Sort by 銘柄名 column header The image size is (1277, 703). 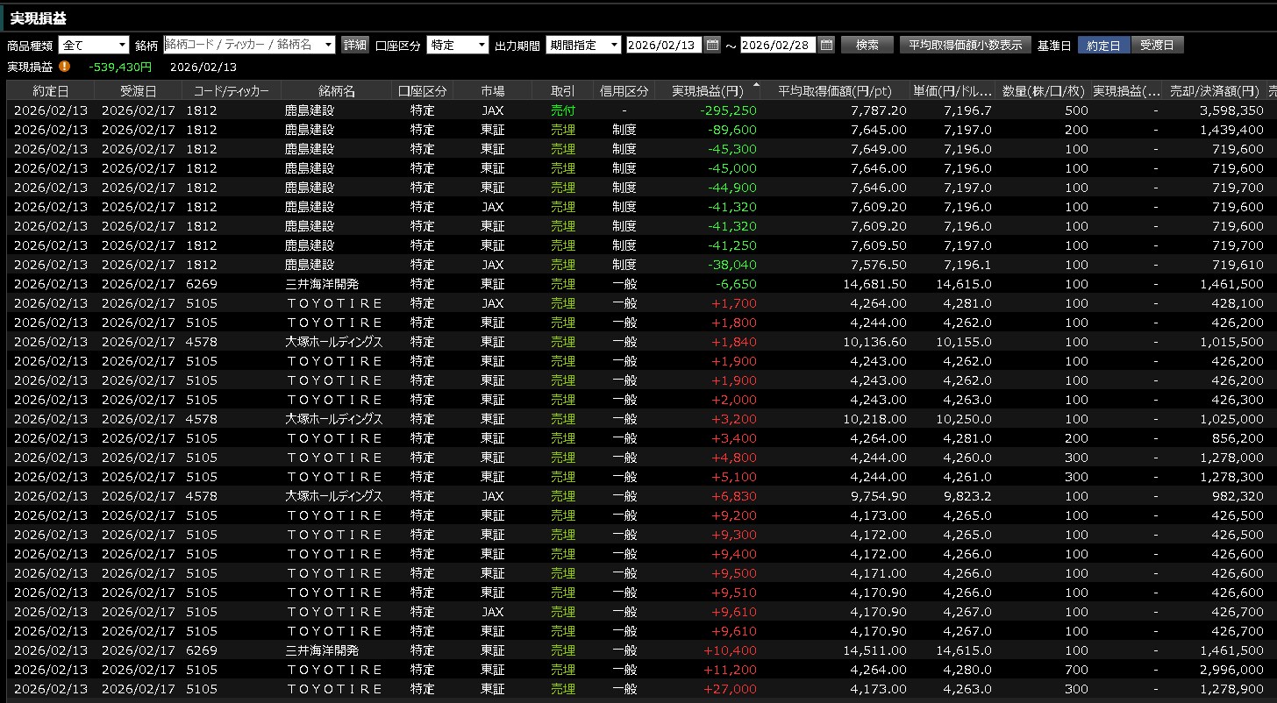[337, 90]
